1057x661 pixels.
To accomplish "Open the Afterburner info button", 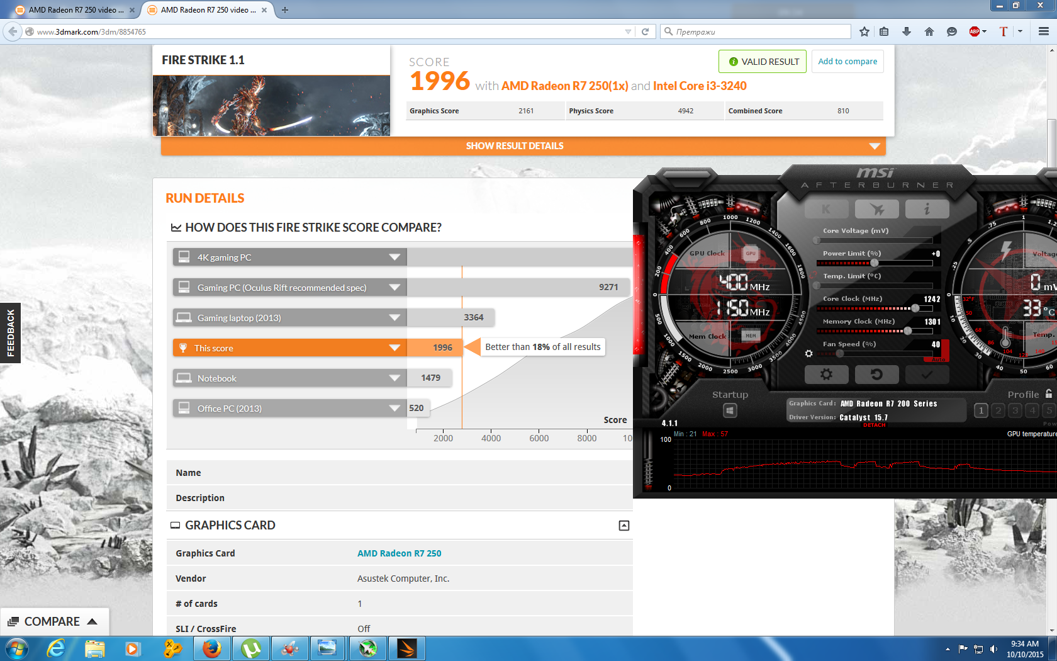I will tap(927, 209).
